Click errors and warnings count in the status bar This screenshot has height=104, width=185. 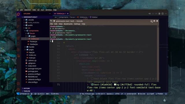click(39, 94)
